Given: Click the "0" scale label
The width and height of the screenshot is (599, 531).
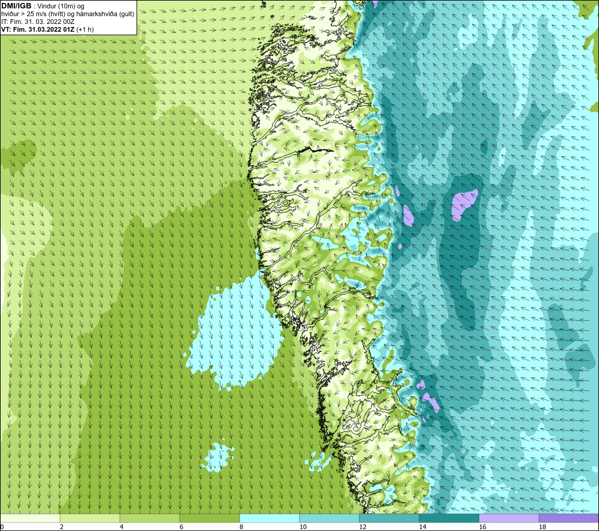Looking at the screenshot, I should tap(2, 527).
